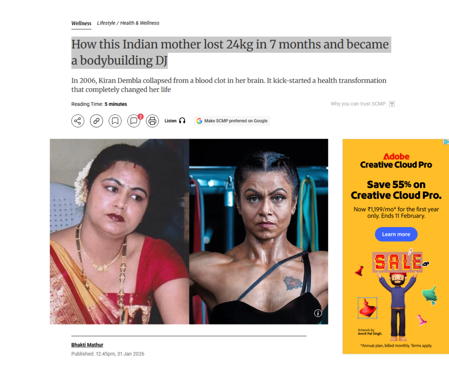Screen dimensions: 449x371
Task: Click Why you can trust SCMP
Action: [x=358, y=103]
